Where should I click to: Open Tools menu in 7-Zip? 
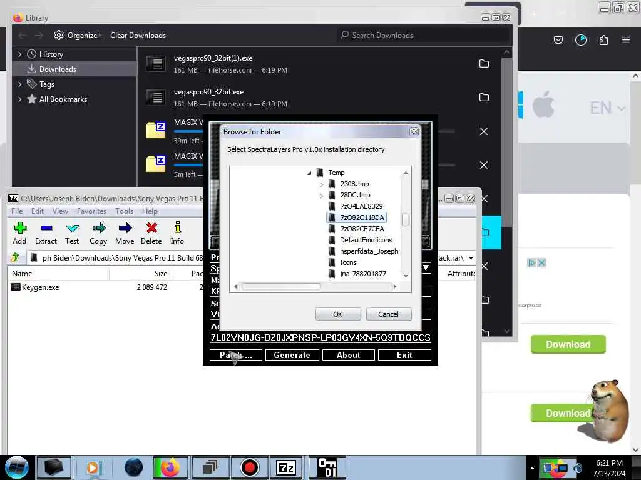125,211
